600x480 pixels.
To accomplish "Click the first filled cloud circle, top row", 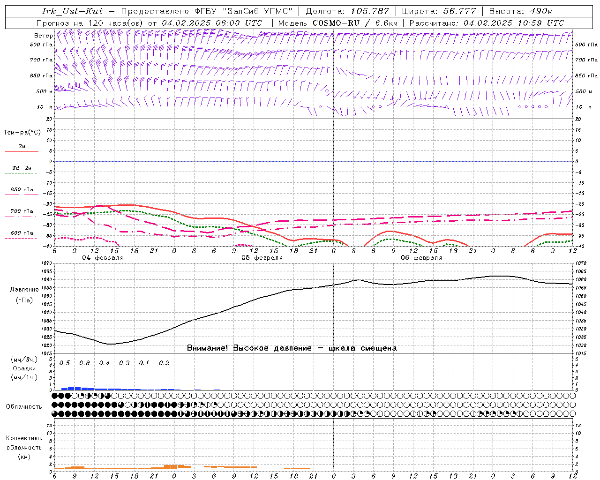I will (x=55, y=396).
